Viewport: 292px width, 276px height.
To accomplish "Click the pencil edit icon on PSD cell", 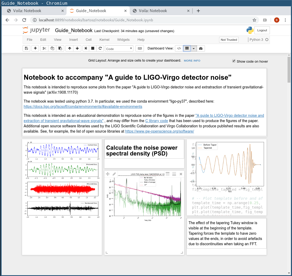I will coord(114,174).
